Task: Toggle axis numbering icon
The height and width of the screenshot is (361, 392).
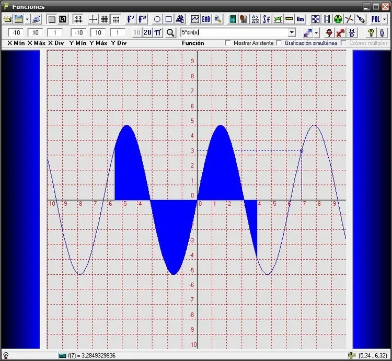Action: [78, 19]
